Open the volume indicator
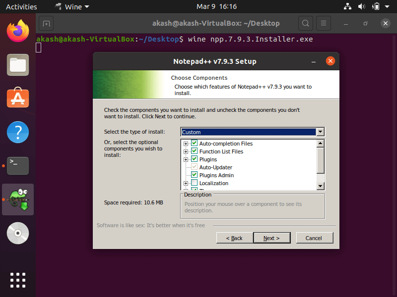397x297 pixels. click(x=361, y=6)
